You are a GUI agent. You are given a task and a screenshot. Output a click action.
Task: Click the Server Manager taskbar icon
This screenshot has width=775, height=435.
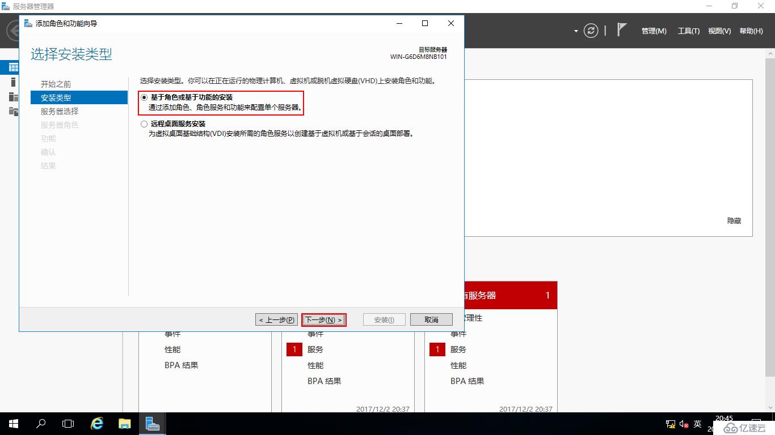152,424
